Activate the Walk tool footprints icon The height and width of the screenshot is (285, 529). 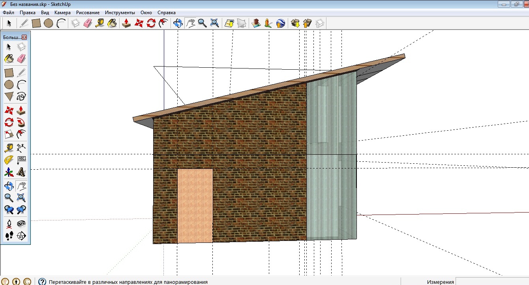pos(9,236)
